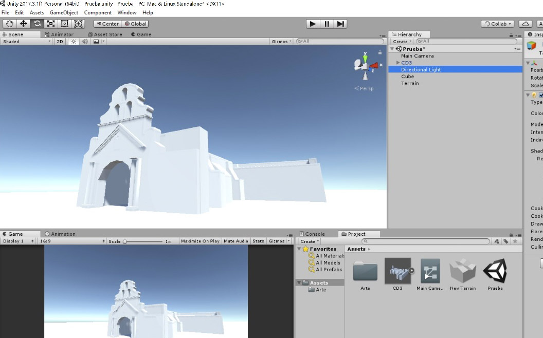Switch to the Asset Store tab
This screenshot has width=543, height=338.
click(x=105, y=34)
